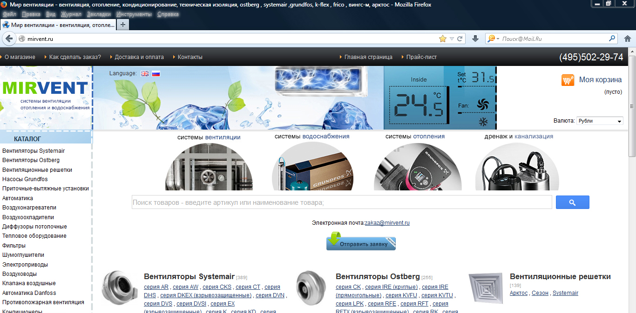
Task: Open the Вид menu
Action: 51,14
